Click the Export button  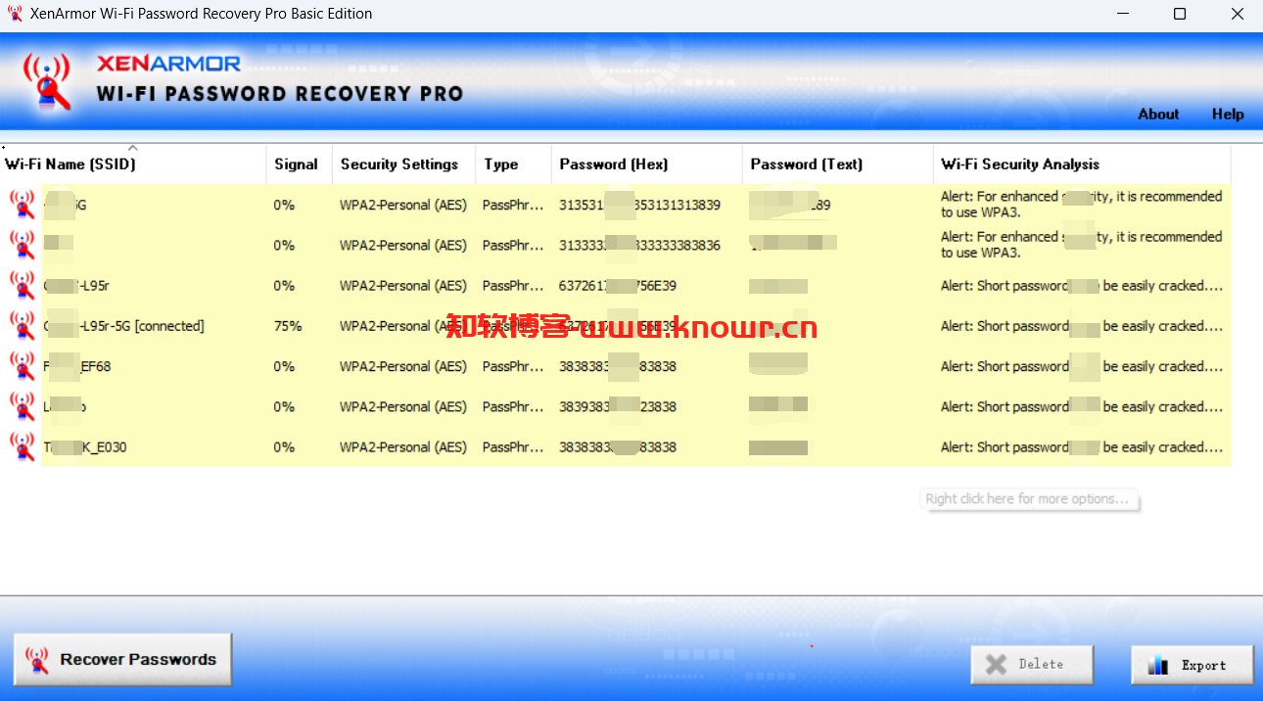click(x=1193, y=665)
